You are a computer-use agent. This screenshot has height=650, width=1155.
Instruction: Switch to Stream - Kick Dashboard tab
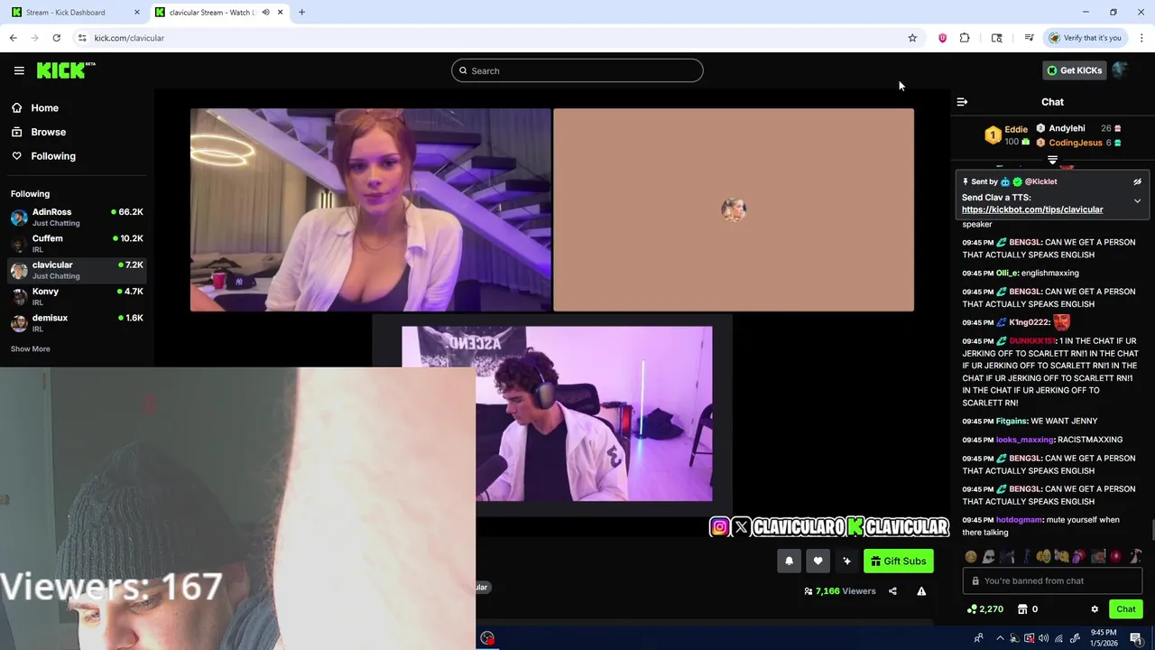tap(76, 13)
